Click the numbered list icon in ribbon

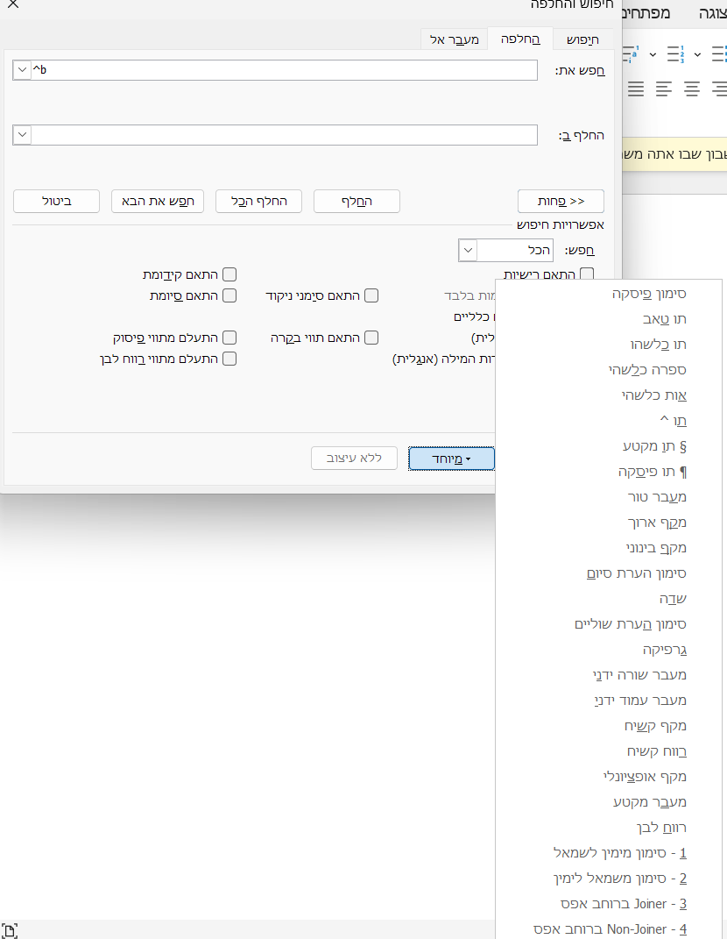tap(675, 54)
